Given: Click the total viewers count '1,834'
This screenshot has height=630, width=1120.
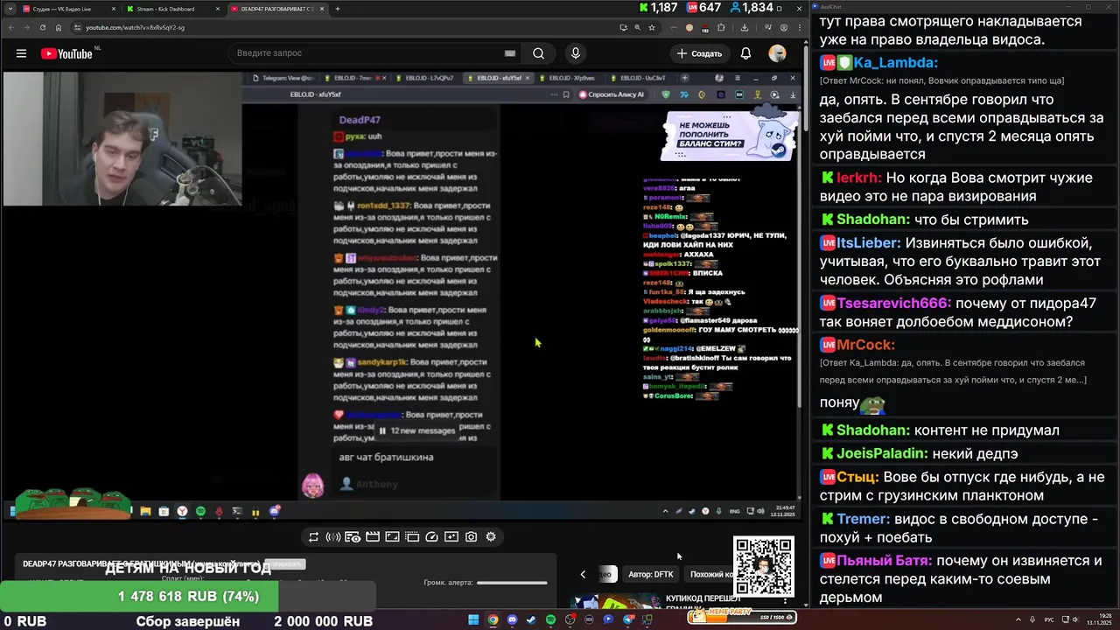Looking at the screenshot, I should click(x=757, y=8).
